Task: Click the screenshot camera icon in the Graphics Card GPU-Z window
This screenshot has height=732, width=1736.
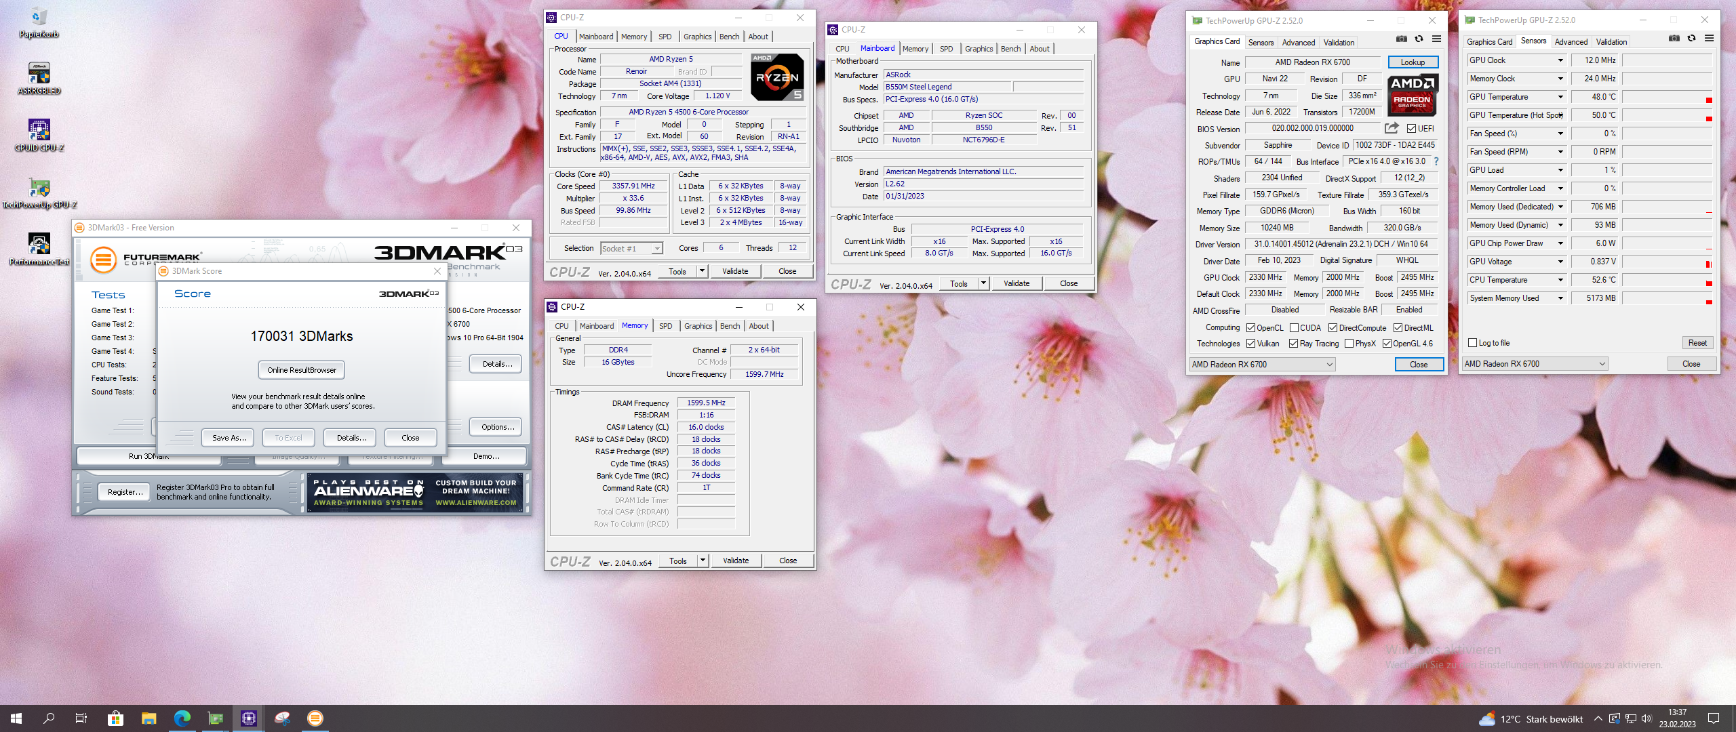Action: (x=1402, y=39)
